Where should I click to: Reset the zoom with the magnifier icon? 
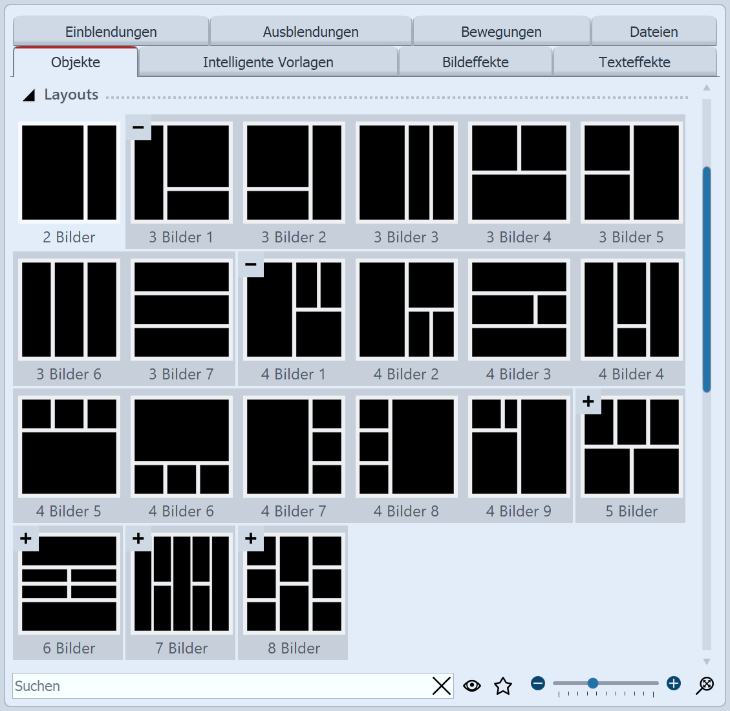pos(705,684)
